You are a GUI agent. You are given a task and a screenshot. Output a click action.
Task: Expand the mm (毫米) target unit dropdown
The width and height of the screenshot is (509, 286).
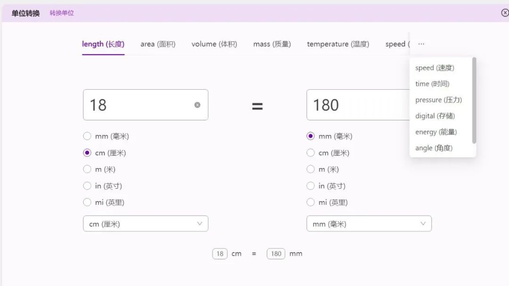(369, 224)
